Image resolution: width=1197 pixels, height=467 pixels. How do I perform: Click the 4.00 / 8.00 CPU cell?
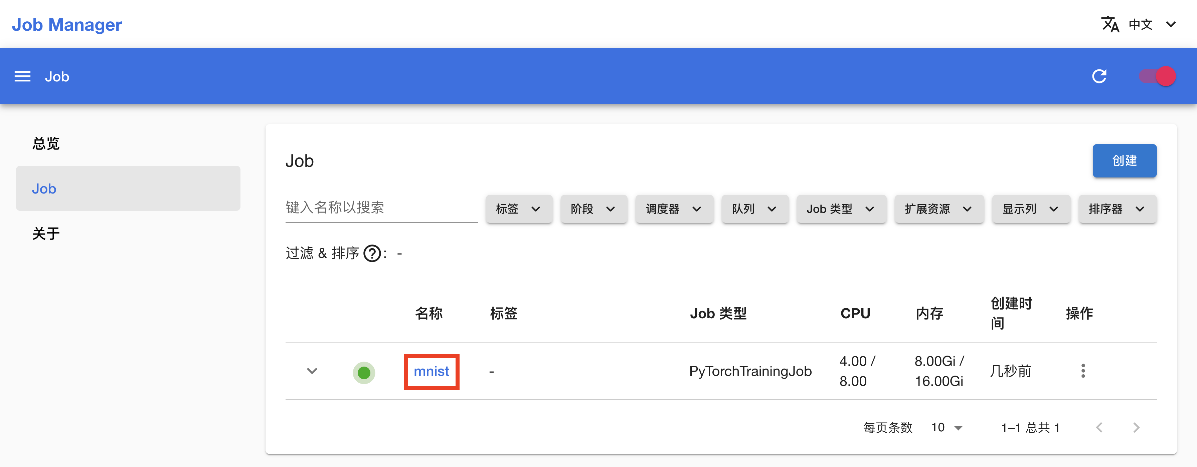(x=857, y=371)
